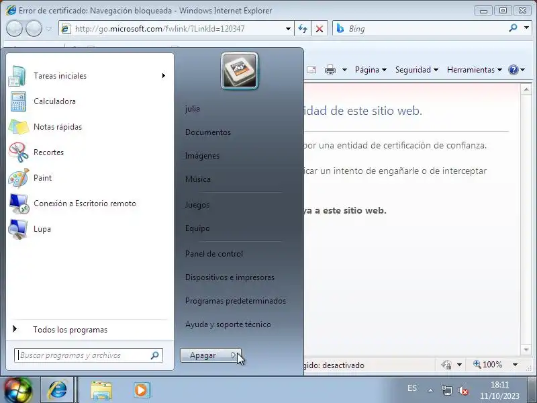This screenshot has width=537, height=403.
Task: Open Tareas iniciales from Start menu
Action: pyautogui.click(x=89, y=76)
